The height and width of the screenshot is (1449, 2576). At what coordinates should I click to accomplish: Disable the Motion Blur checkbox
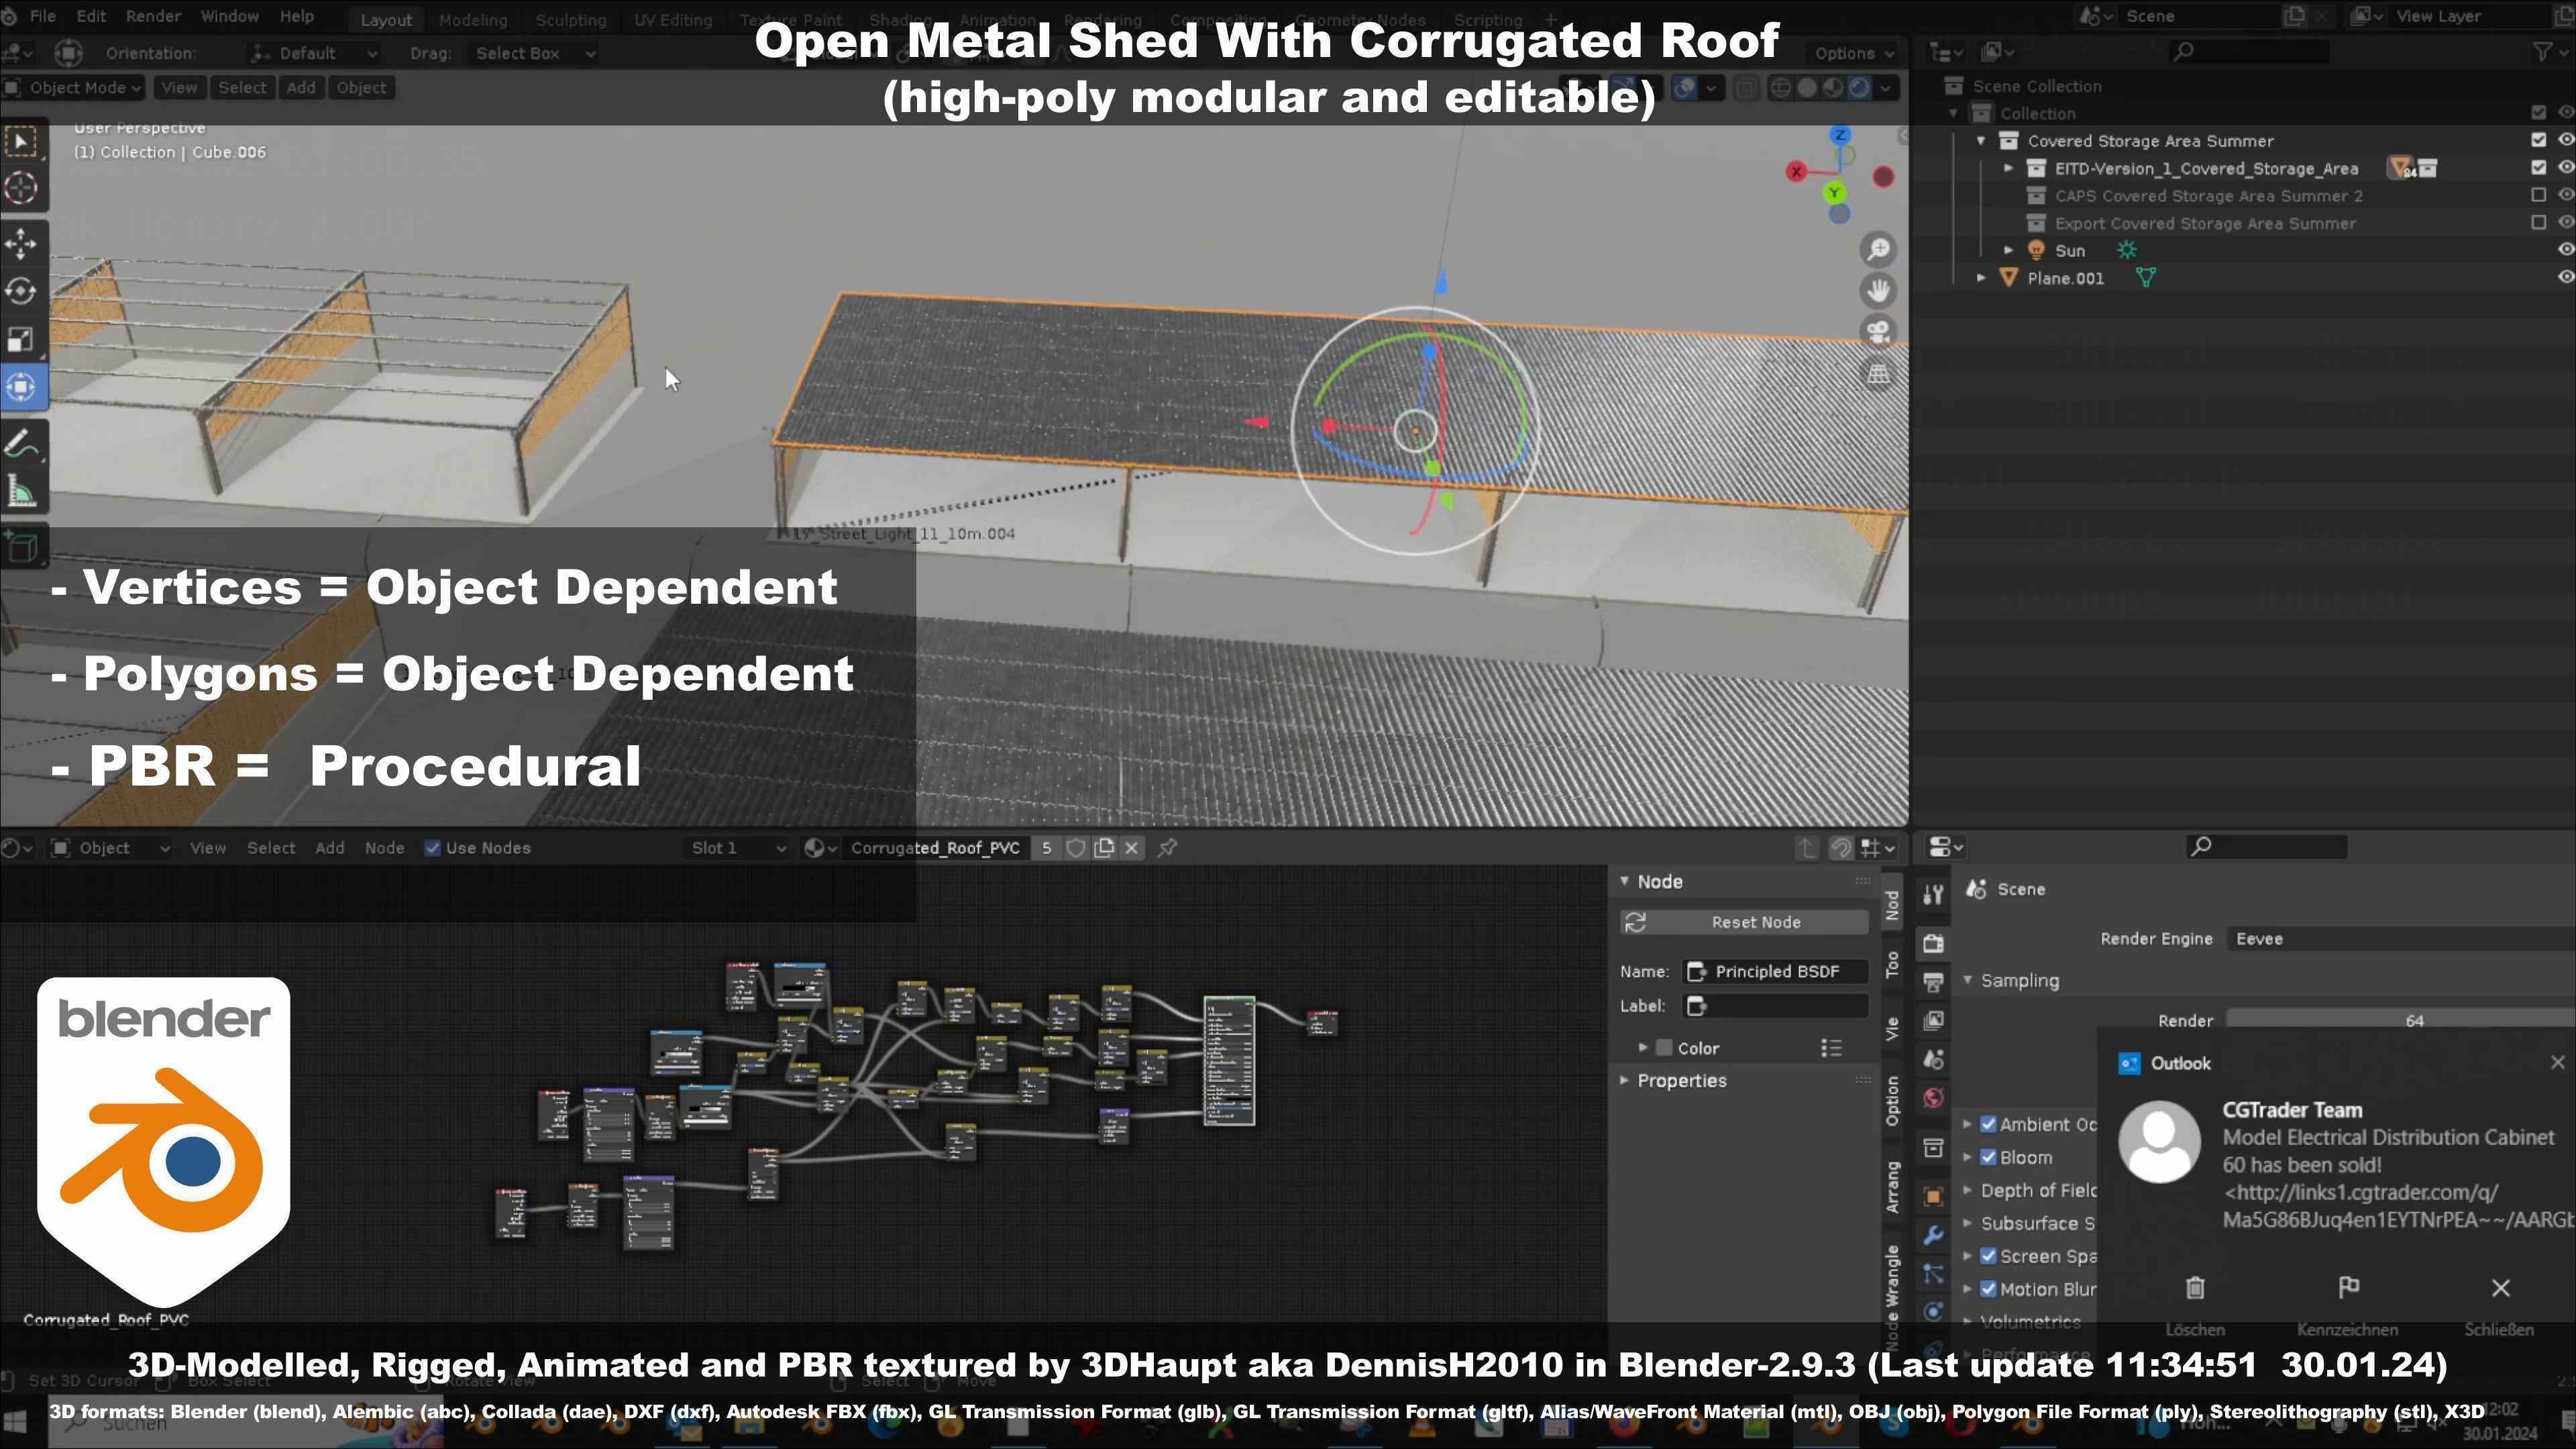pos(1989,1289)
